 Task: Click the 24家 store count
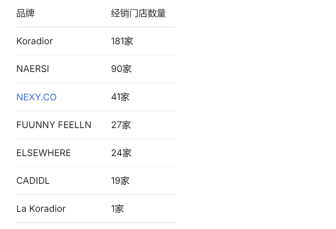(x=121, y=153)
